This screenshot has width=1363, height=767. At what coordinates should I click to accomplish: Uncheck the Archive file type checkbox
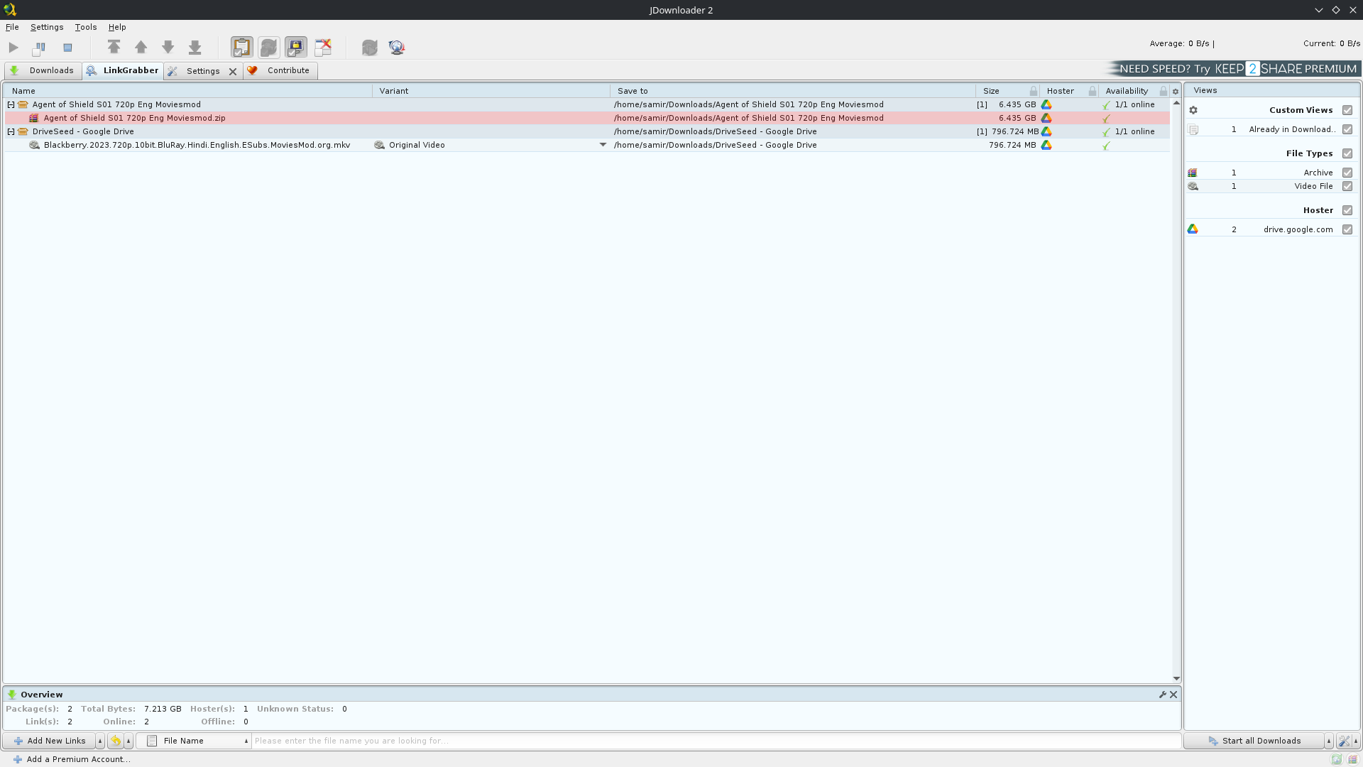(x=1347, y=173)
